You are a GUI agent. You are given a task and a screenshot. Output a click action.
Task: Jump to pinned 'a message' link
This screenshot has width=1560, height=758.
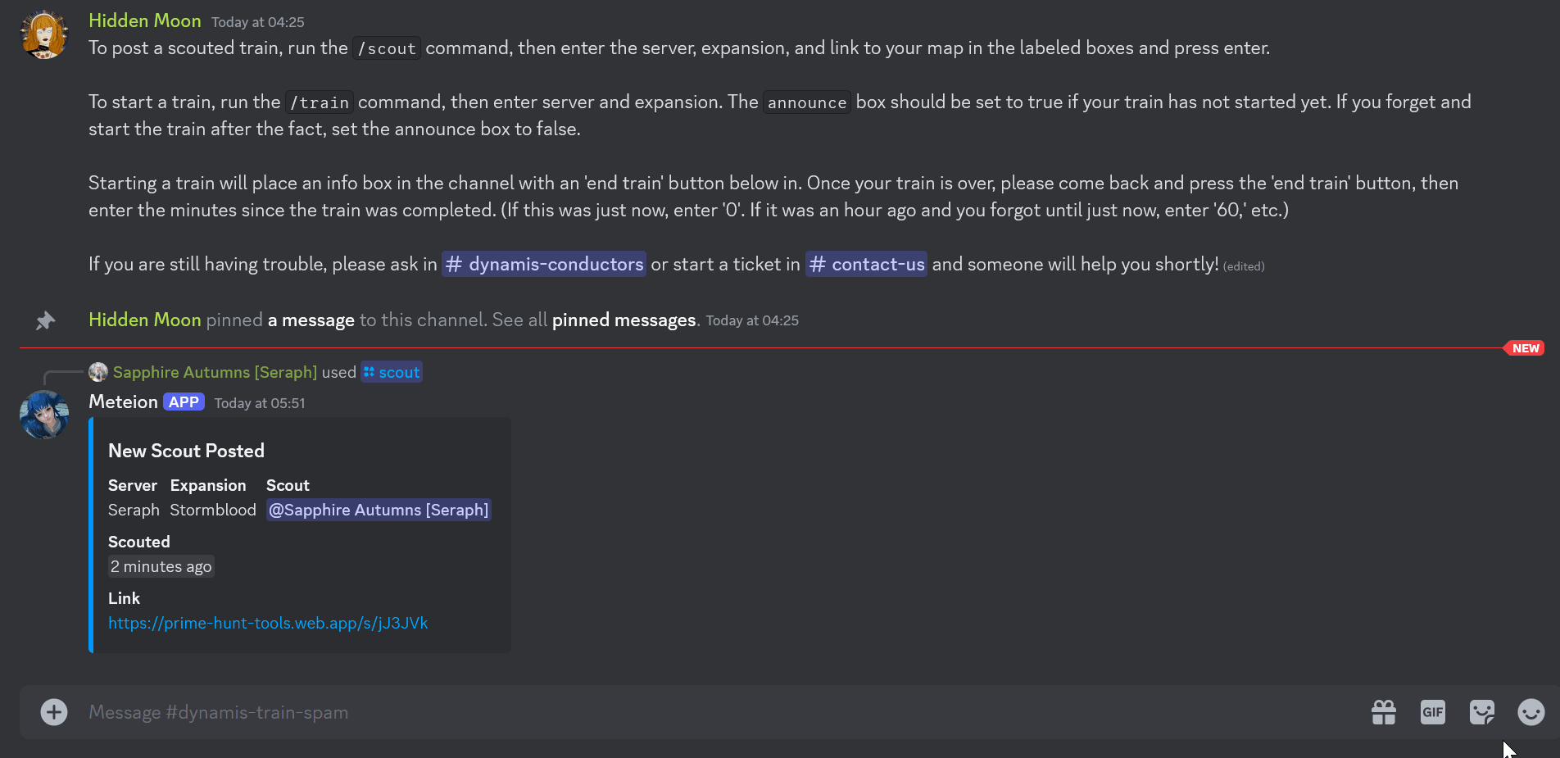(x=311, y=320)
